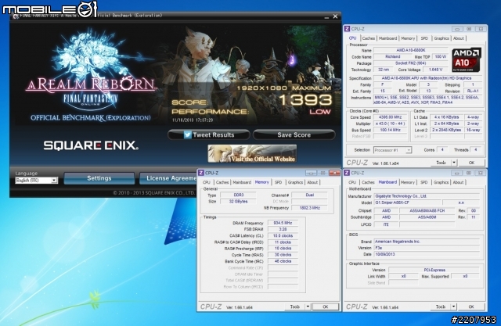
Task: Click the BIOS Date value 10/09/2013
Action: coord(427,254)
